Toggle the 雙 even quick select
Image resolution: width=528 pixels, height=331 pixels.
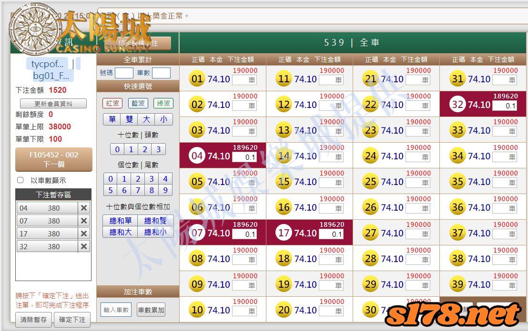point(129,119)
